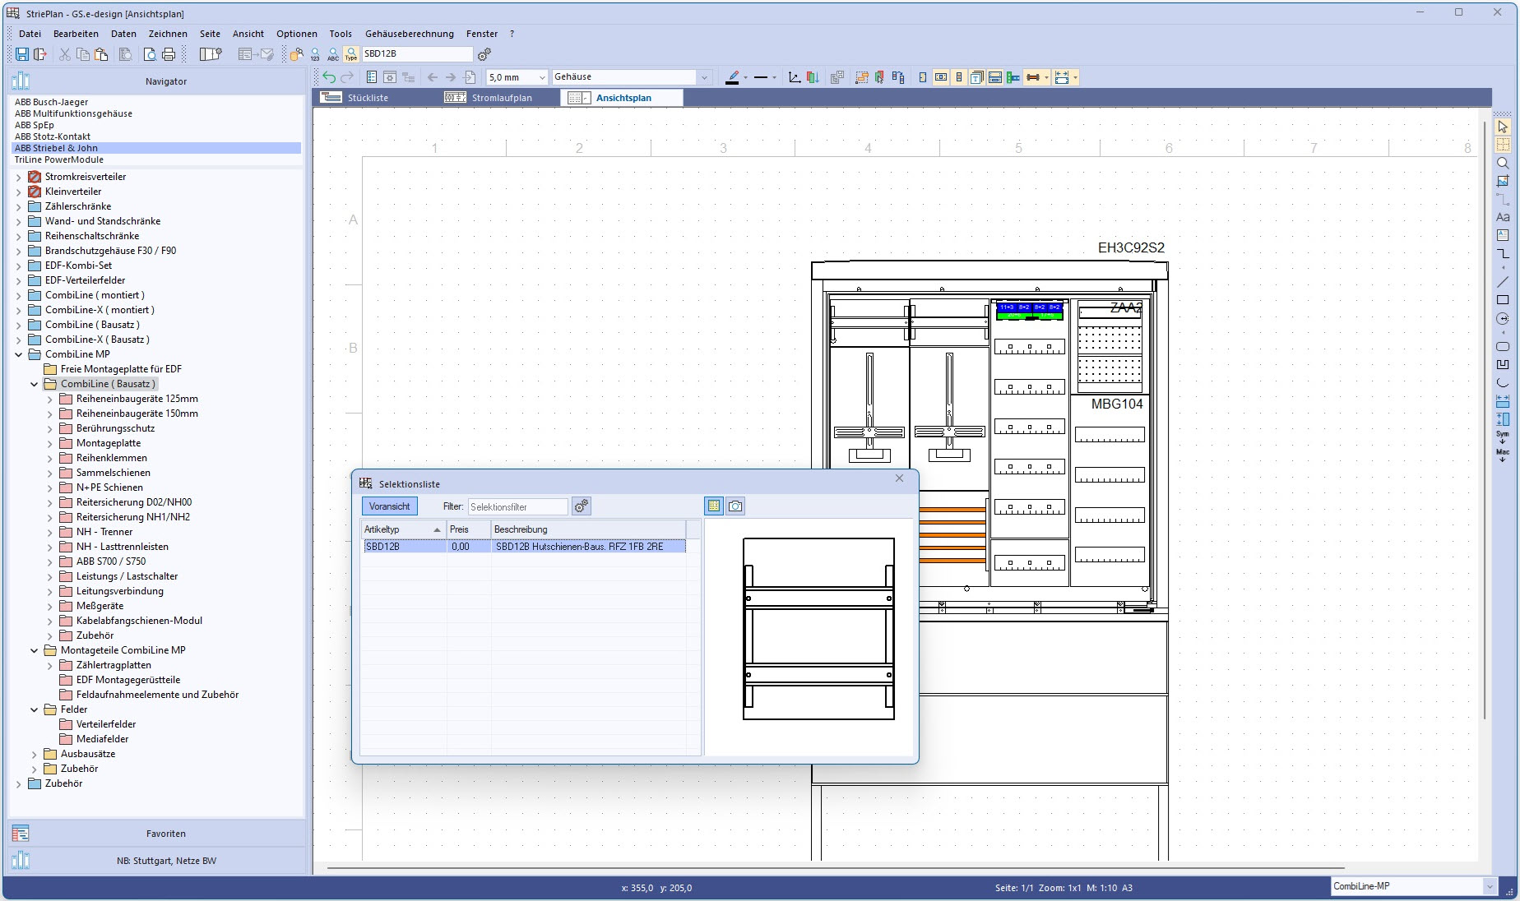Screen dimensions: 1520x901
Task: Select the zoom magnifier tool in the right toolbar
Action: (x=1503, y=163)
